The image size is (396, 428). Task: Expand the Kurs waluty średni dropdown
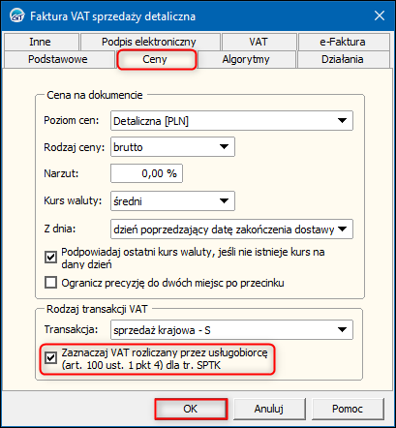click(172, 201)
